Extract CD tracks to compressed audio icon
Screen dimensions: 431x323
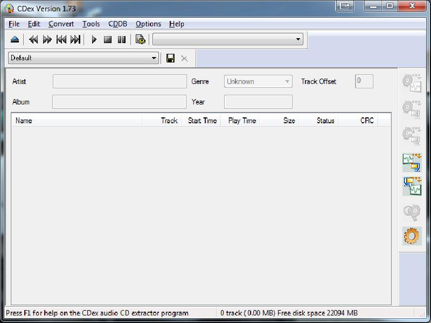tap(412, 110)
